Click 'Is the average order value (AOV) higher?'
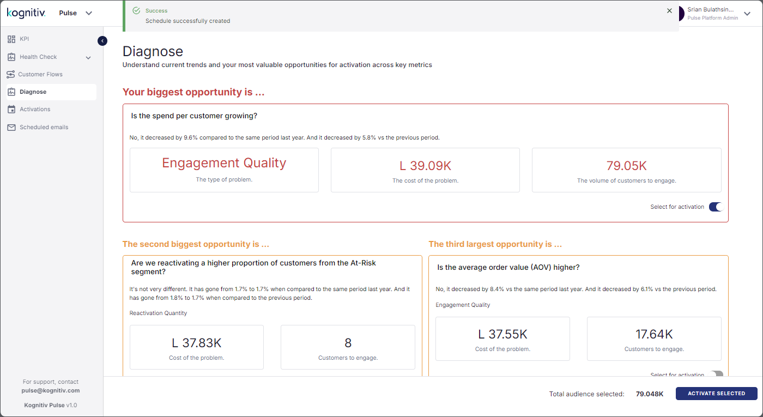This screenshot has width=763, height=417. (x=508, y=267)
